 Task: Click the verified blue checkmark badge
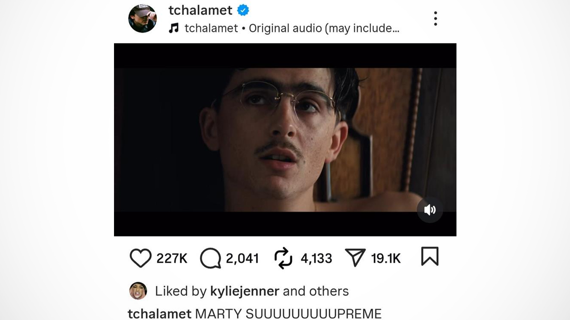click(x=243, y=10)
